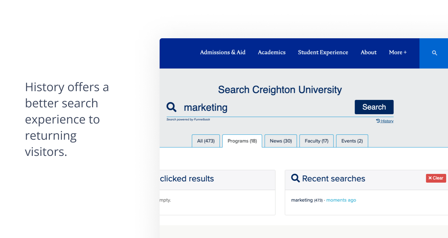Open the About menu

pyautogui.click(x=369, y=52)
